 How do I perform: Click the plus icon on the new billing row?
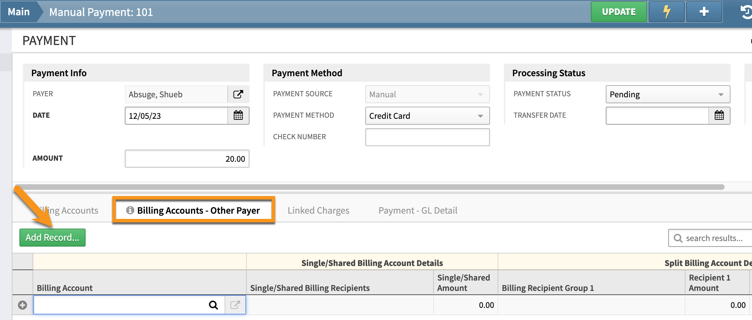pyautogui.click(x=23, y=305)
